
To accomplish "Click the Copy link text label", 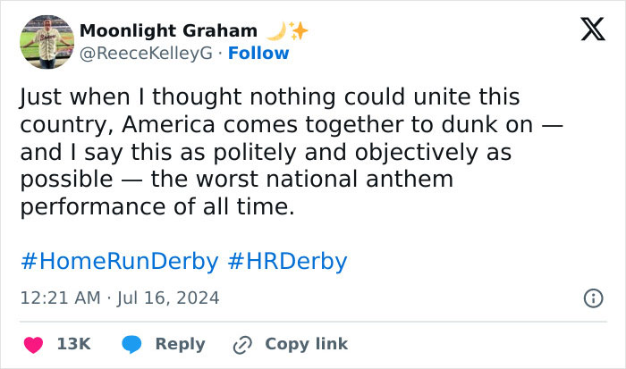I will [306, 344].
